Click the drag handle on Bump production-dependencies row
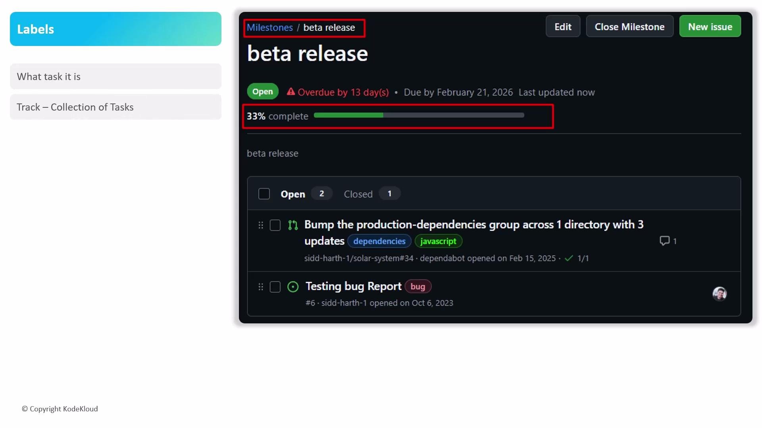Viewport: 762px width, 428px height. 261,225
